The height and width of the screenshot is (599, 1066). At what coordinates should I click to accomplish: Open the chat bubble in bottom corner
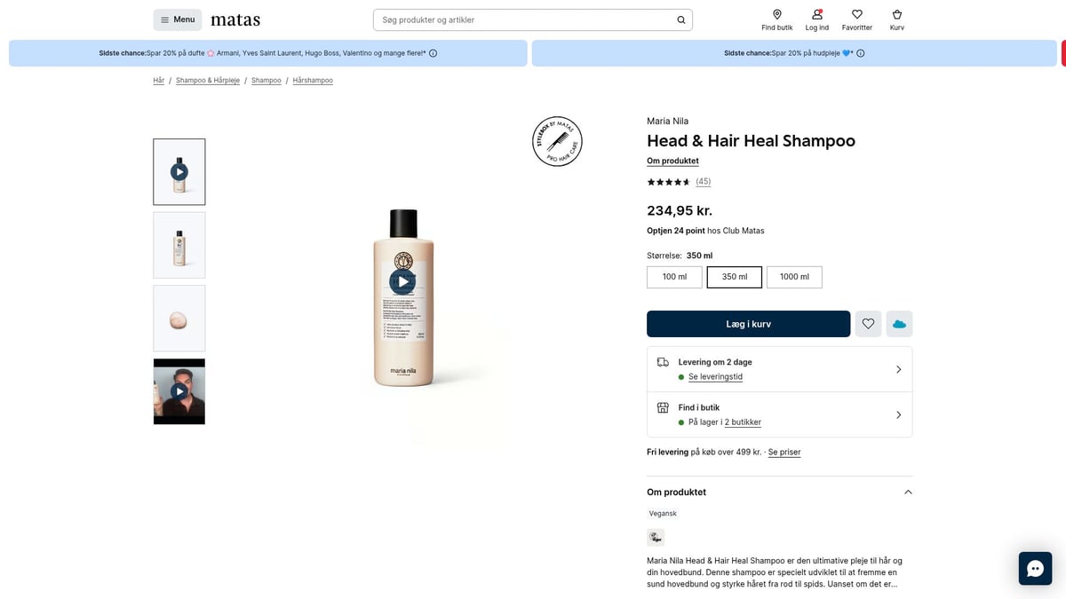[1035, 567]
